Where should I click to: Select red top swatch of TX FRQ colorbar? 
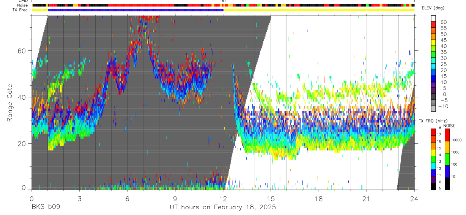tap(433, 132)
